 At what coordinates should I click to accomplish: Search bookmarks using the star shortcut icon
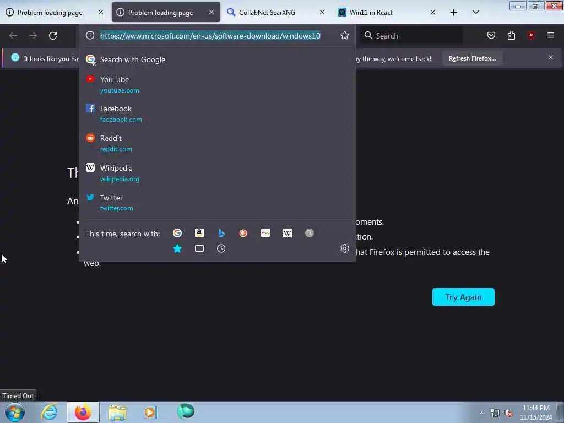coord(177,248)
